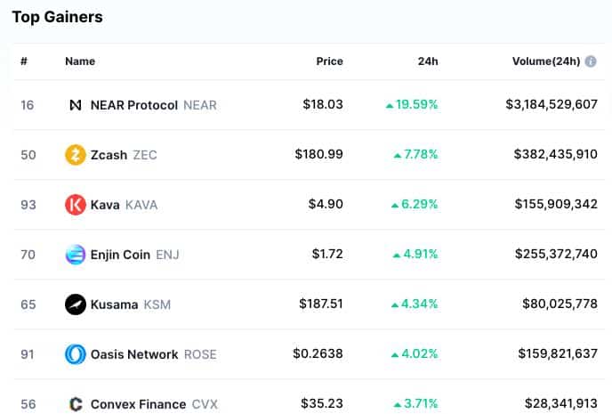This screenshot has width=612, height=414.
Task: Open the NEAR Protocol coin page
Action: click(153, 105)
